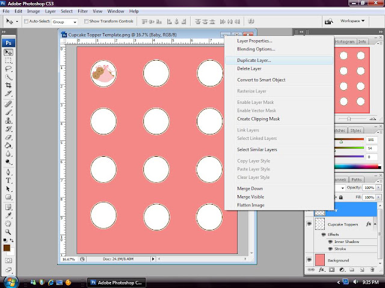Select the Eyedropper tool
Viewport: 385px width, 288px height.
(8, 215)
